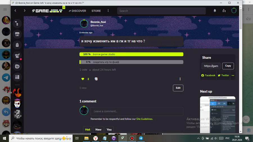Viewport: 253px width, 142px height.
Task: Open the navbar more options dots
Action: [x=108, y=11]
